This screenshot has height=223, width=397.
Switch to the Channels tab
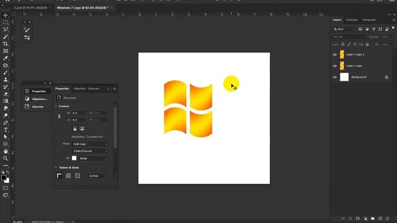[x=352, y=20]
